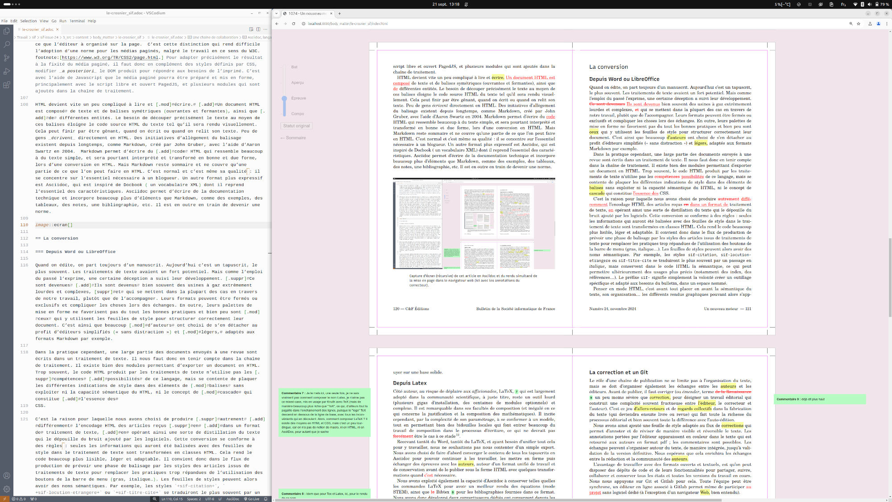The width and height of the screenshot is (892, 502).
Task: Select the le-crosnier_sif.adoc editor tab
Action: tap(37, 29)
